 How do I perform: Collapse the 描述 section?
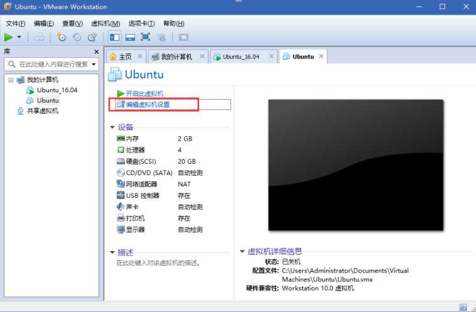[x=112, y=252]
